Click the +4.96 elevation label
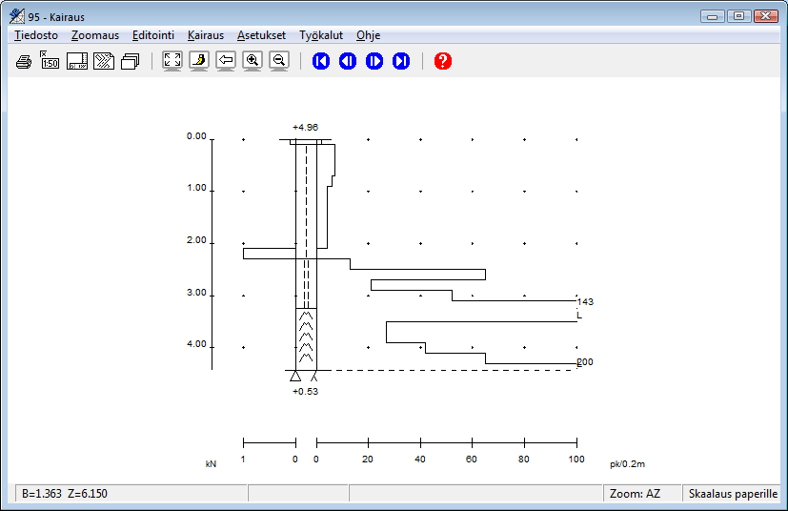788x511 pixels. coord(305,127)
